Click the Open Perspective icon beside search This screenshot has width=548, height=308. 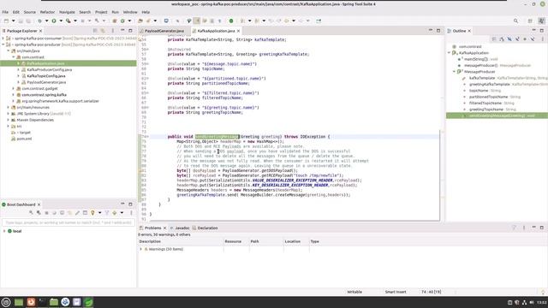(530, 21)
